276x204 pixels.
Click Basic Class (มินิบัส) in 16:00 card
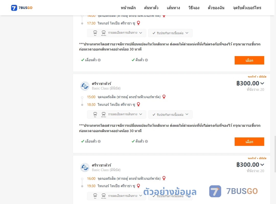[106, 170]
